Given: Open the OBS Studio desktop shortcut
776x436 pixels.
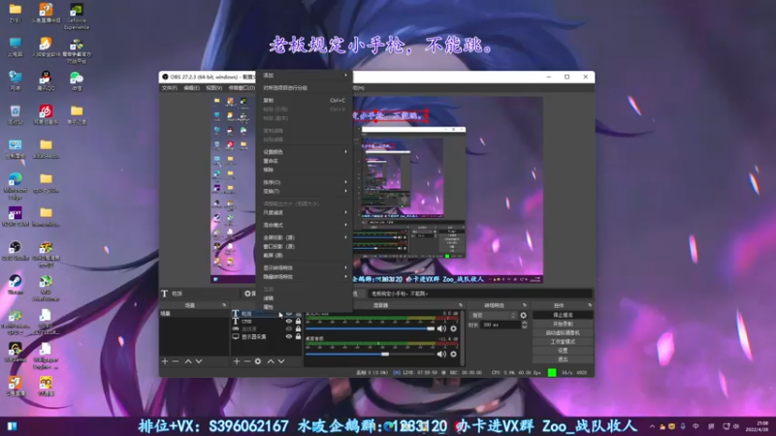Looking at the screenshot, I should tap(15, 250).
